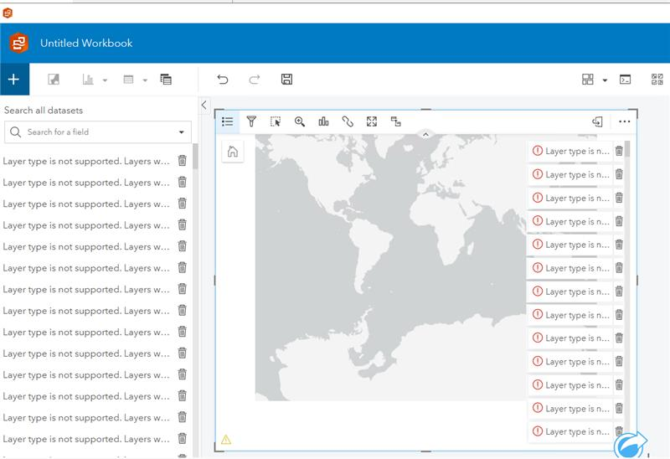Open the card filter funnel tool
Viewport: 670px width, 459px height.
[x=251, y=121]
